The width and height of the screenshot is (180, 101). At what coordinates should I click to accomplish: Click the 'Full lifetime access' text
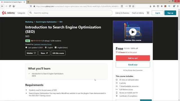[x=126, y=89]
